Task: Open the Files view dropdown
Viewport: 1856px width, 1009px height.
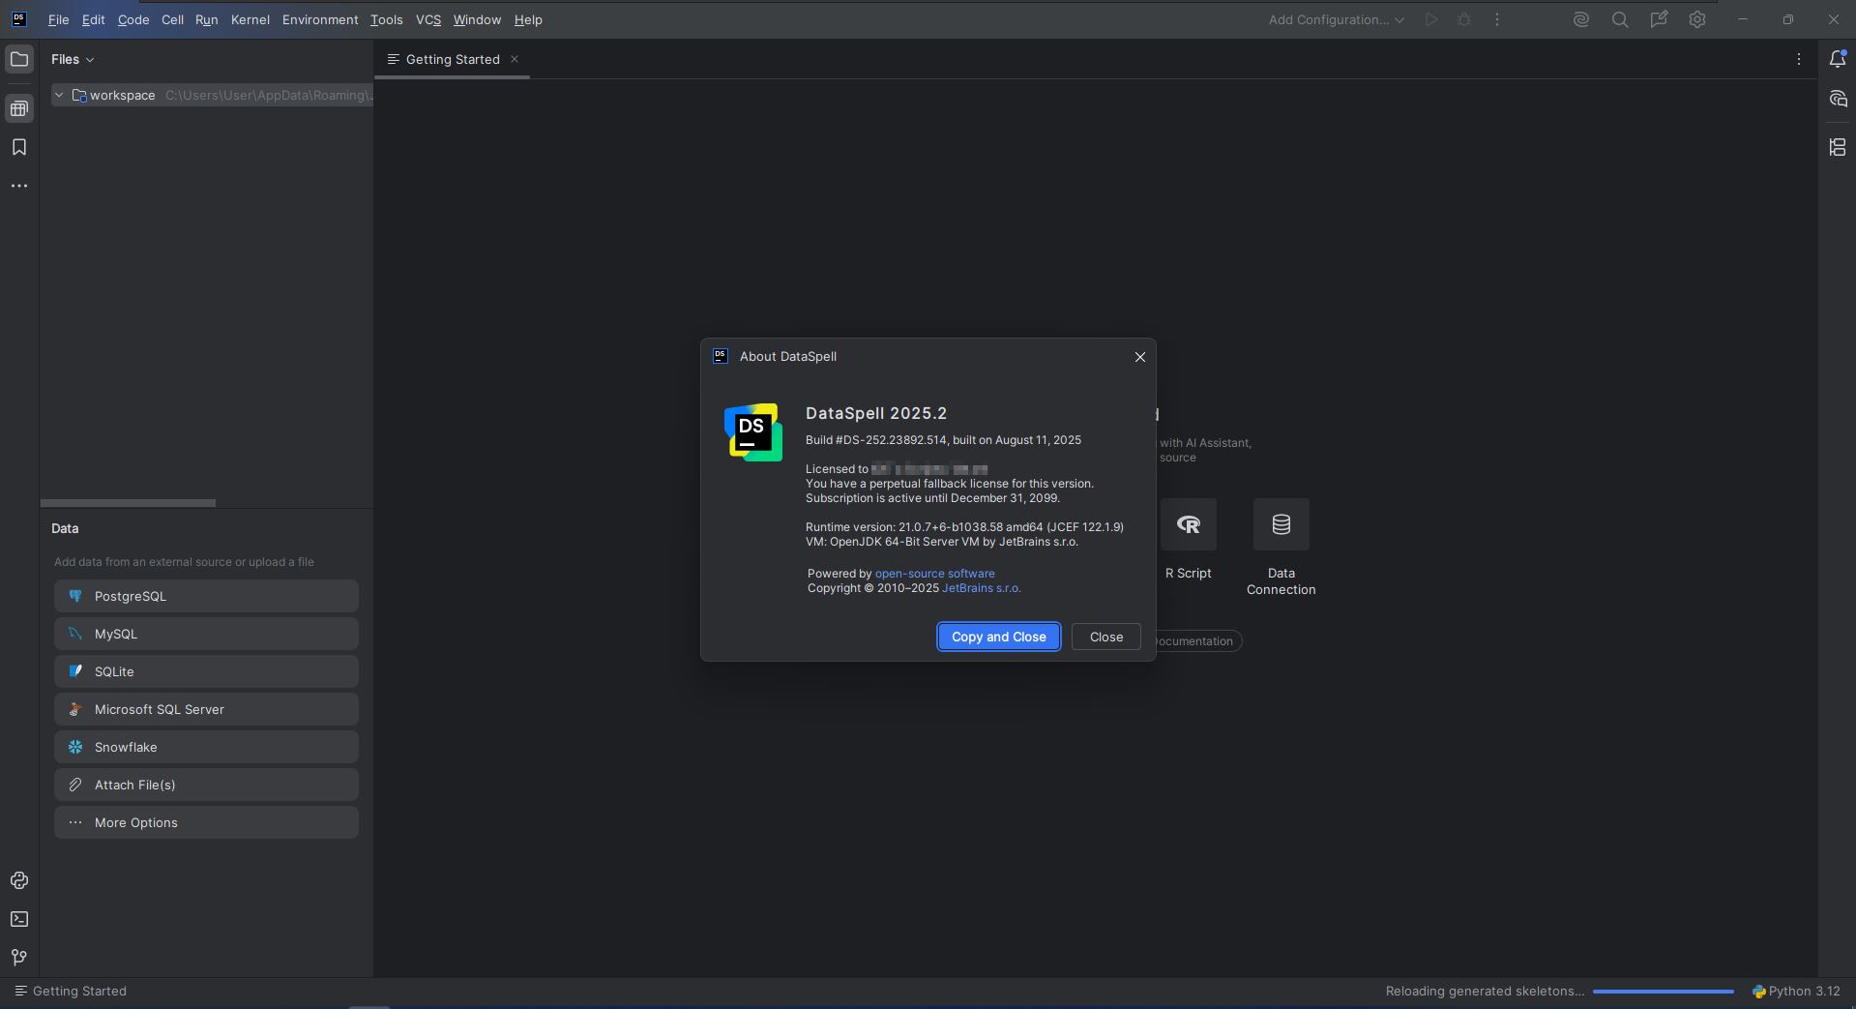Action: 73,59
